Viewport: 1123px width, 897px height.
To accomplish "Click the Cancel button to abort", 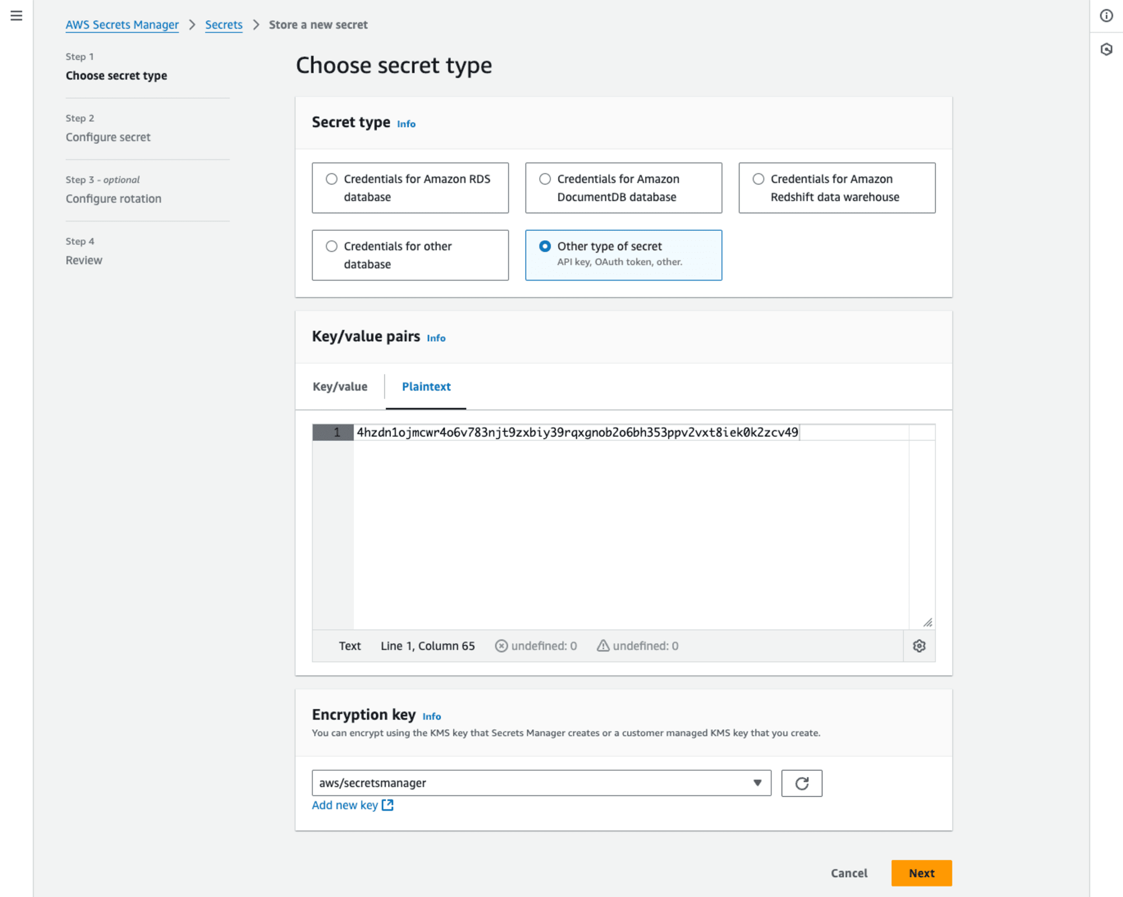I will (x=850, y=873).
